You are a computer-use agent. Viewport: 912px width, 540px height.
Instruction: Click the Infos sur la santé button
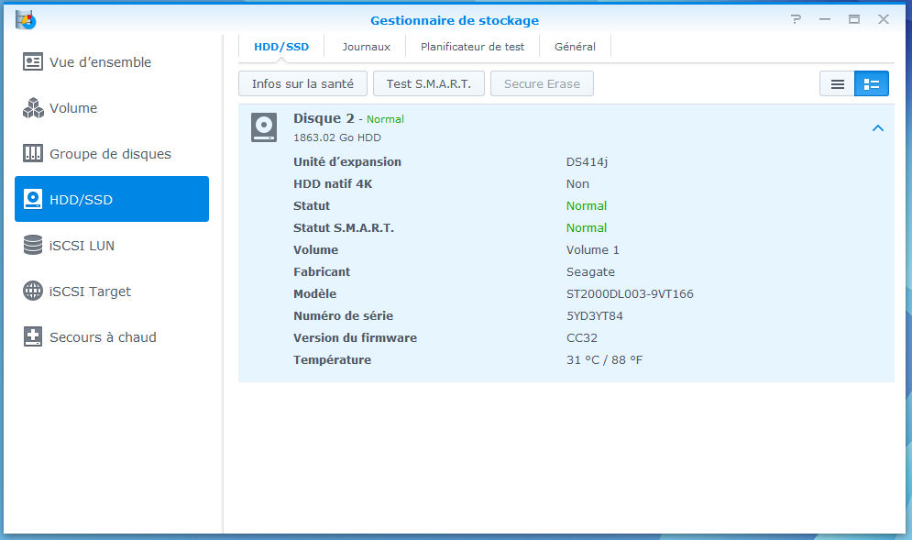[302, 84]
